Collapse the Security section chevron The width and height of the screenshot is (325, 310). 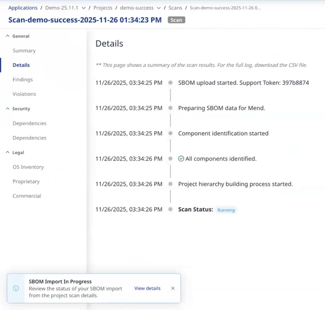tap(8, 109)
